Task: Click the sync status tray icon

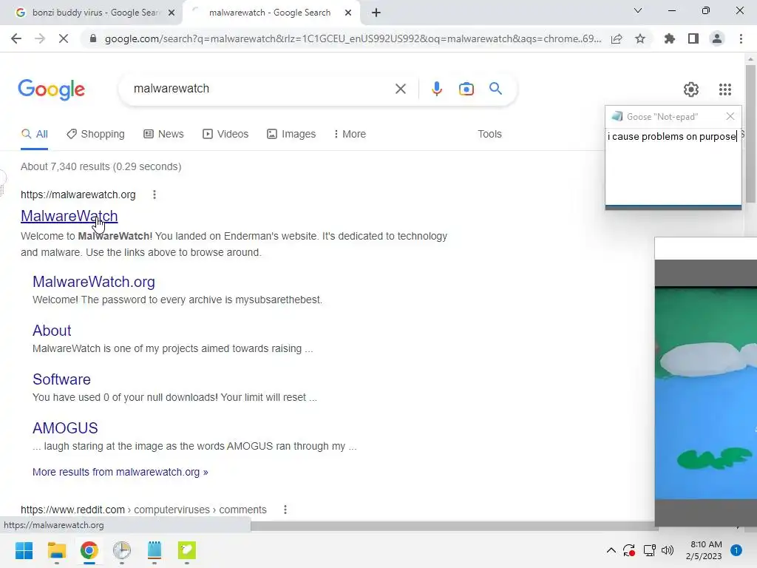Action: pyautogui.click(x=629, y=550)
